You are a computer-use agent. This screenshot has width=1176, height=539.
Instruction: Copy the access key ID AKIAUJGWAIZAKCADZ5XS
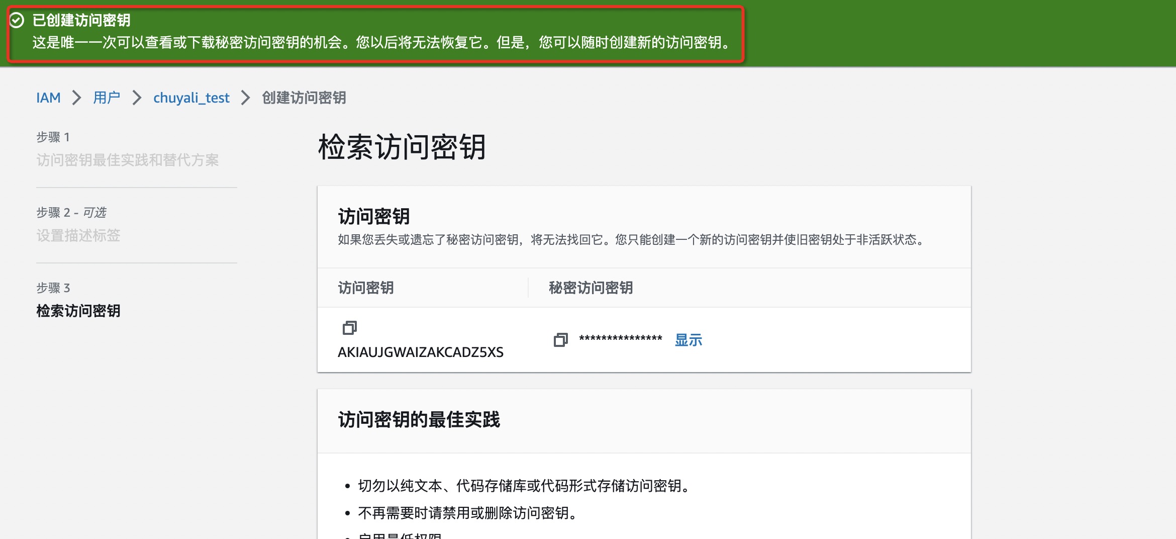[349, 328]
